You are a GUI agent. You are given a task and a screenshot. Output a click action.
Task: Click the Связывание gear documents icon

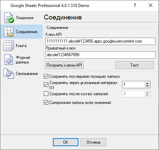click(x=9, y=74)
